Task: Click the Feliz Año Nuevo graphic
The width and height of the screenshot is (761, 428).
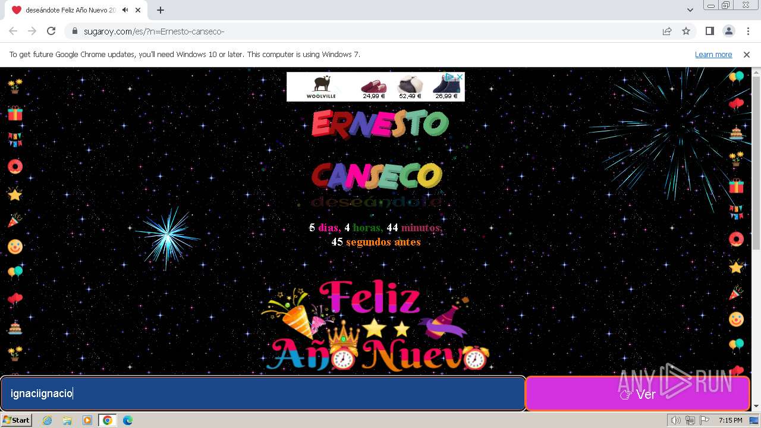Action: pos(376,326)
